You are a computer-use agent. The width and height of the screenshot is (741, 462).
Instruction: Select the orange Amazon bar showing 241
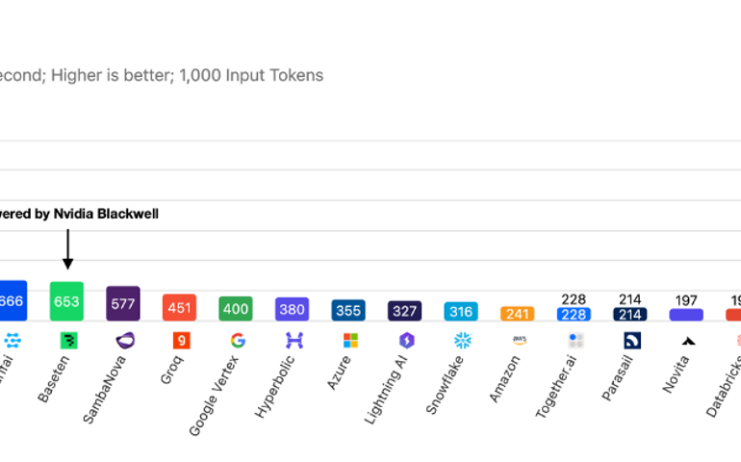click(518, 314)
